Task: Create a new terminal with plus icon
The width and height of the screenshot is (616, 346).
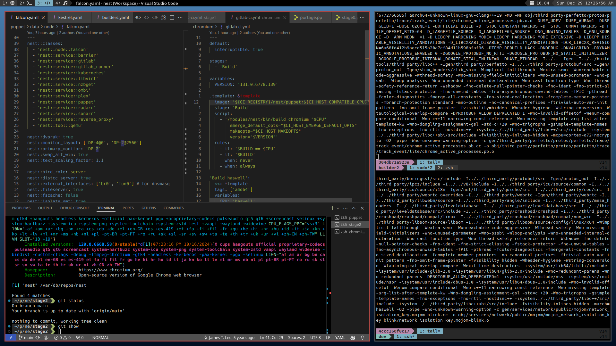Action: (332, 208)
